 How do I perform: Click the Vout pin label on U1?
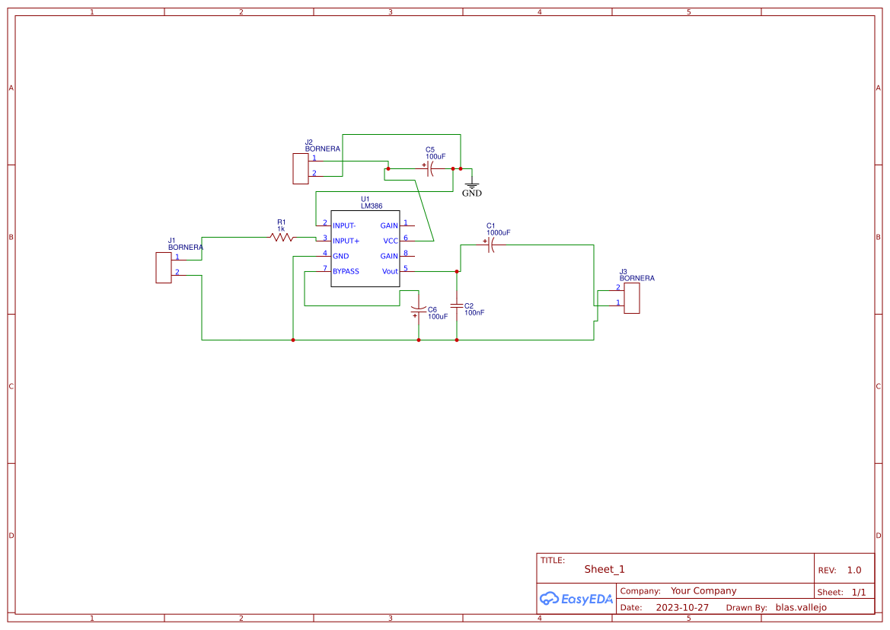pos(390,271)
